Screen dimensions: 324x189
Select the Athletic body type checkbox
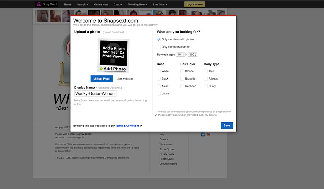206,79
